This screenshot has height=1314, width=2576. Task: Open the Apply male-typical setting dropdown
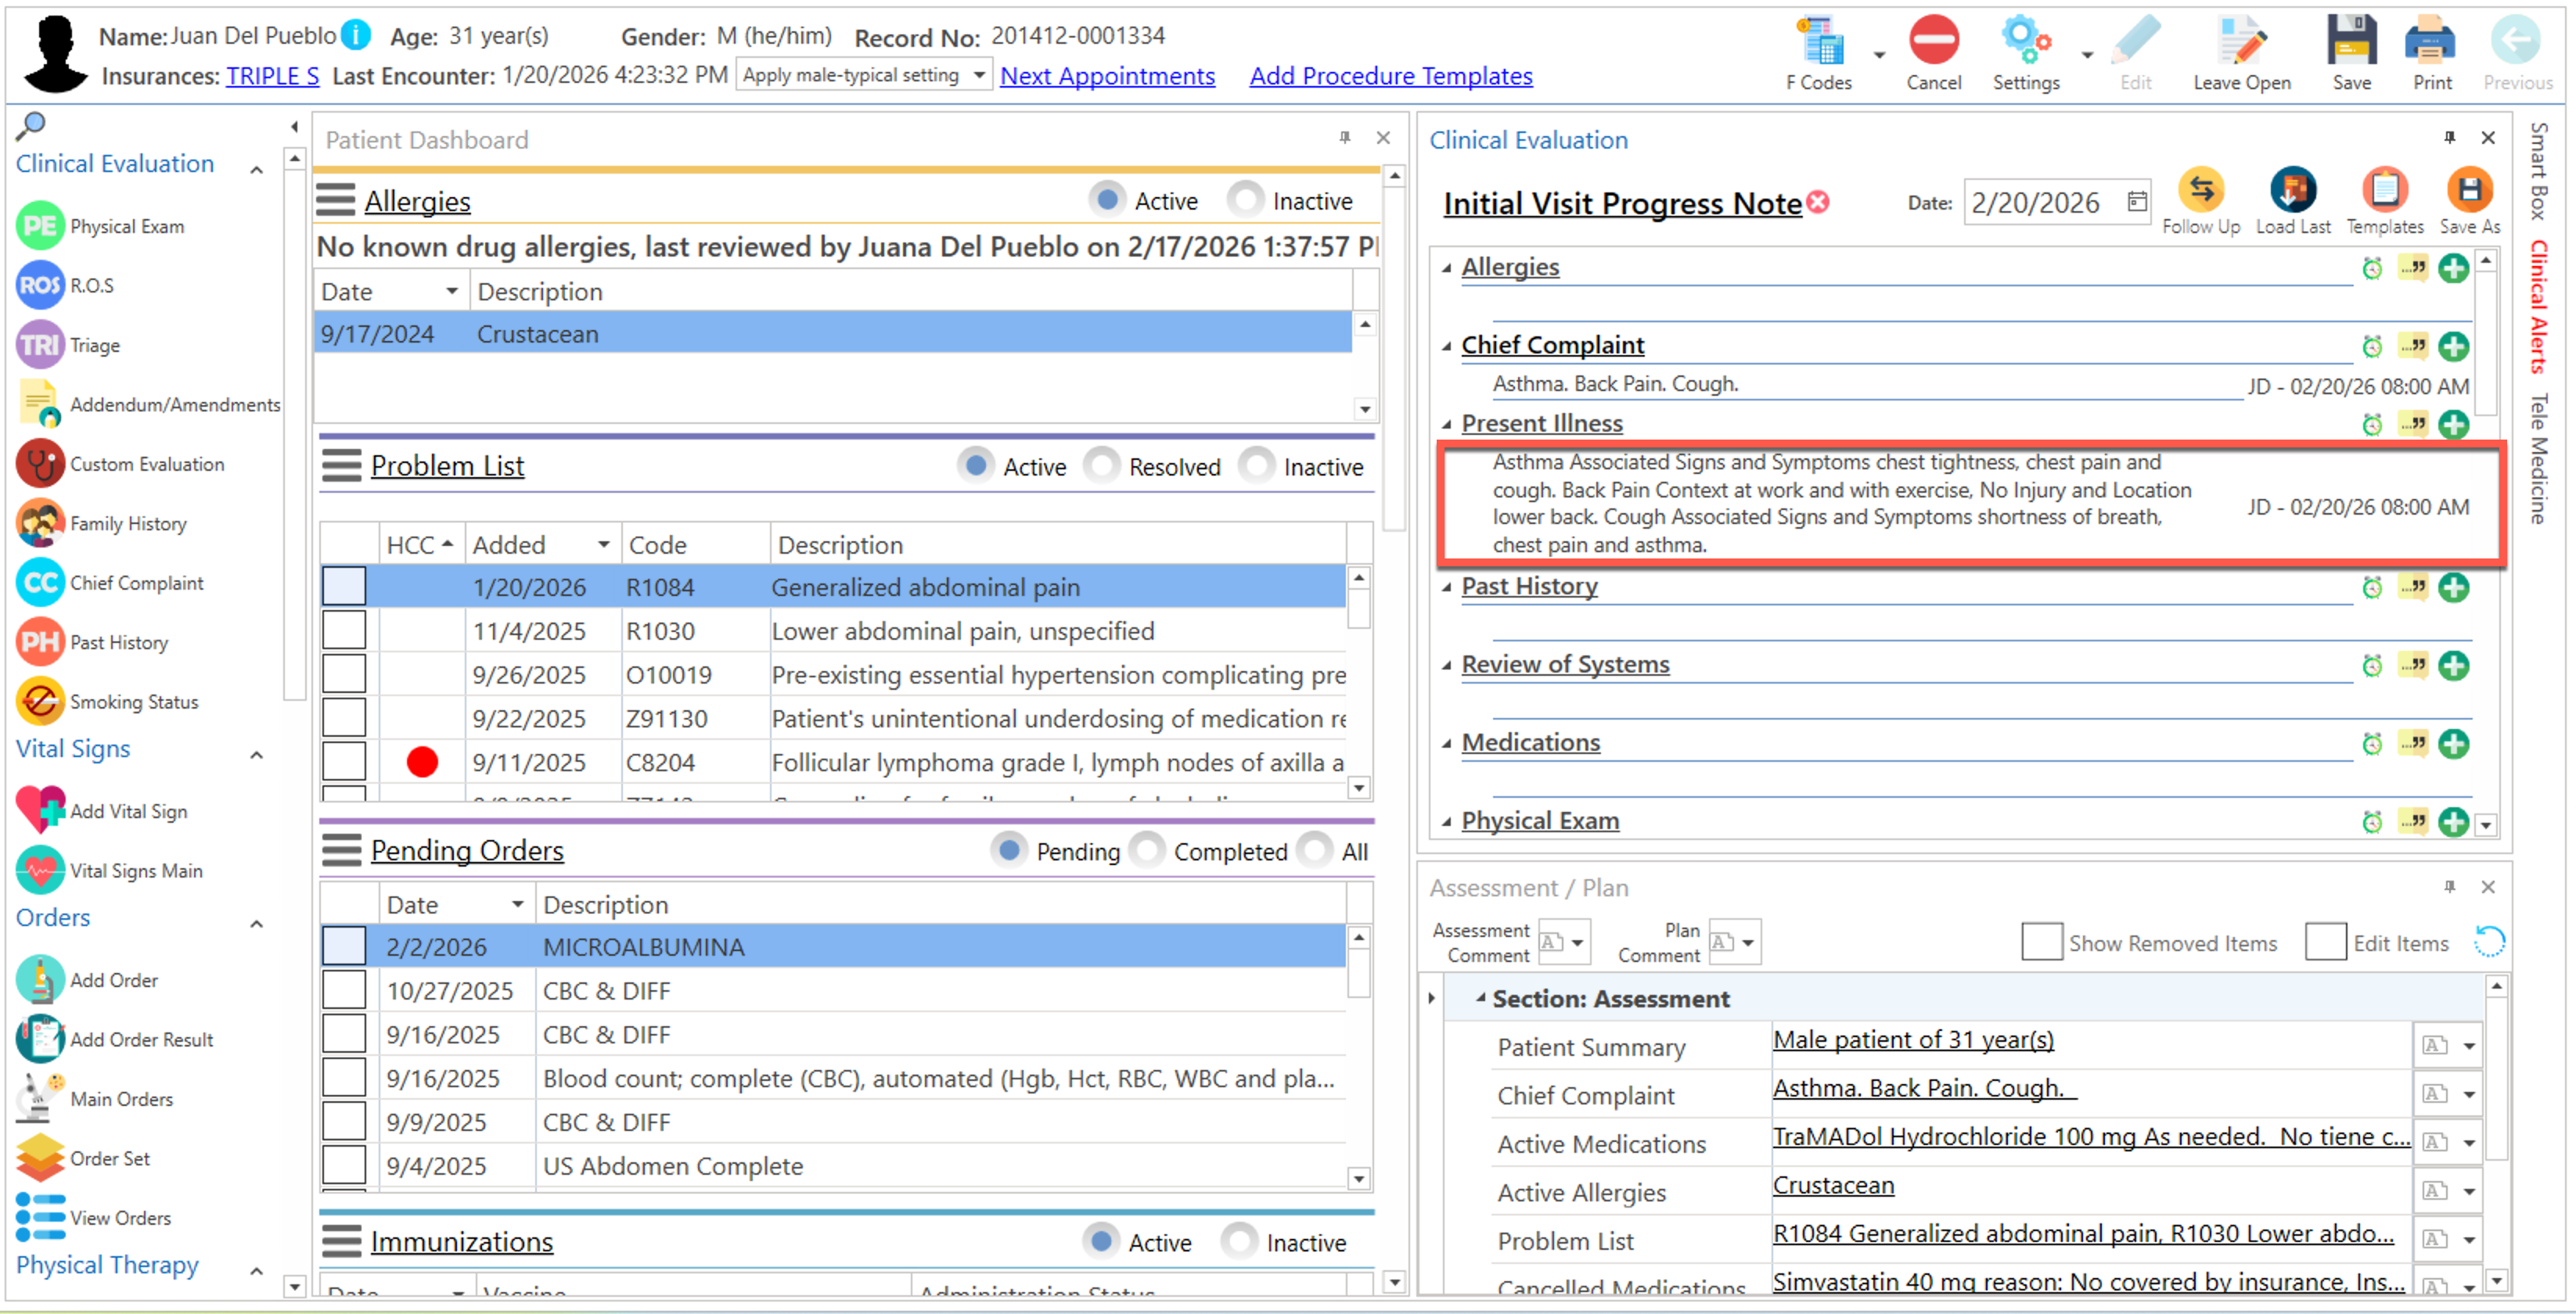pyautogui.click(x=979, y=75)
